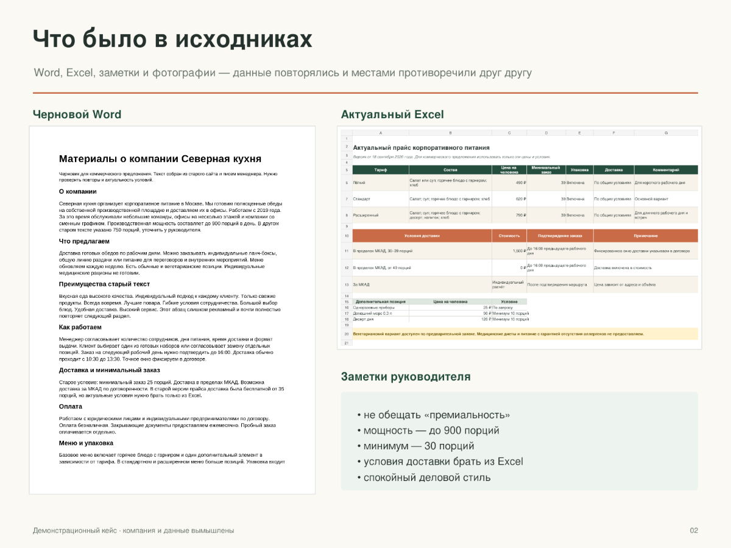Click the "Актуальный Excel" section heading
Image resolution: width=731 pixels, height=548 pixels.
coord(392,114)
